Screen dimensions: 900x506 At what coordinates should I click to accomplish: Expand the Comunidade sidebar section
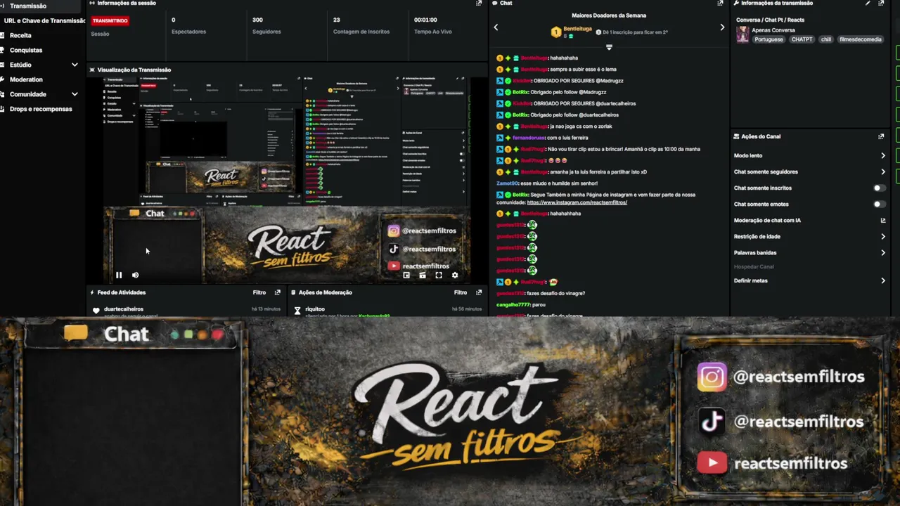click(75, 94)
